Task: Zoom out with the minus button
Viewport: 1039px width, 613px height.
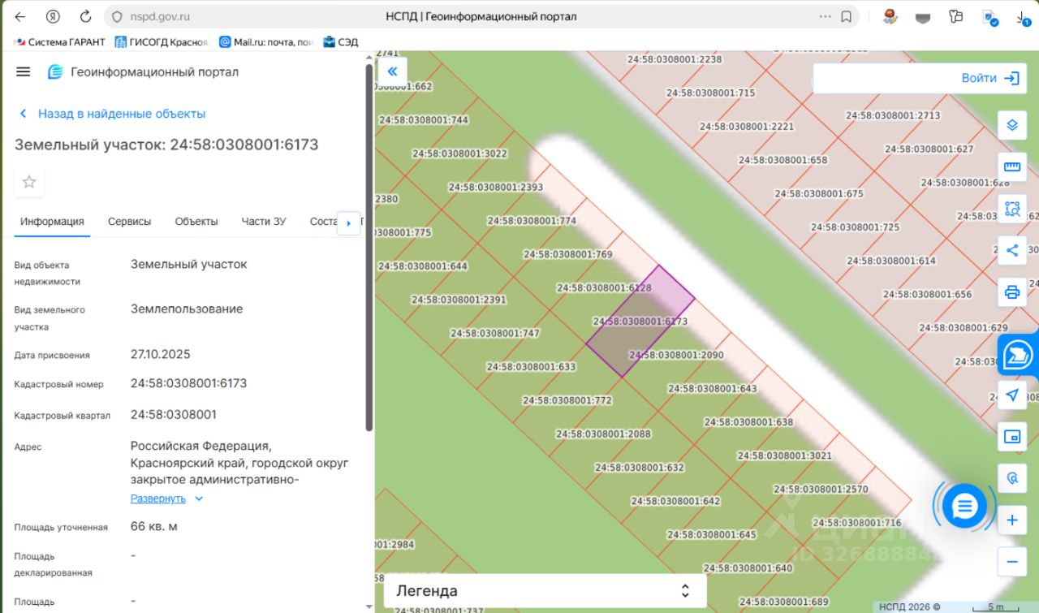Action: [x=1011, y=561]
